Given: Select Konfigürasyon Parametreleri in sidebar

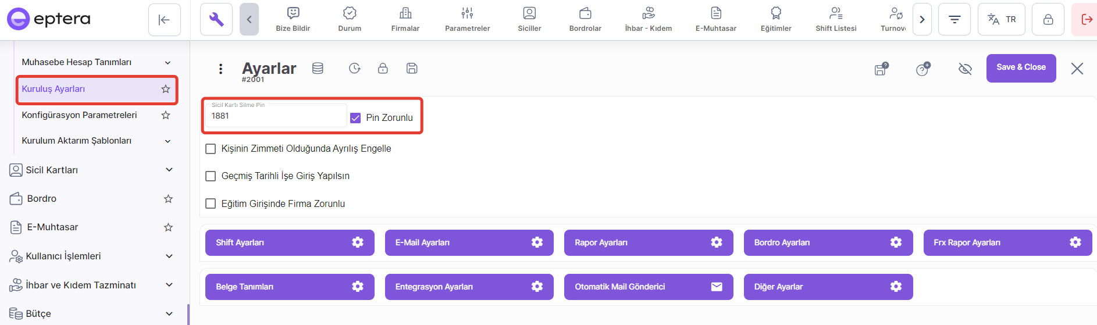Looking at the screenshot, I should click(80, 115).
